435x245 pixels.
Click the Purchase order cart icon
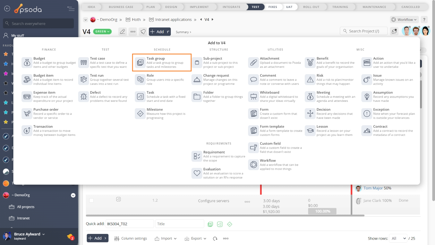click(27, 114)
